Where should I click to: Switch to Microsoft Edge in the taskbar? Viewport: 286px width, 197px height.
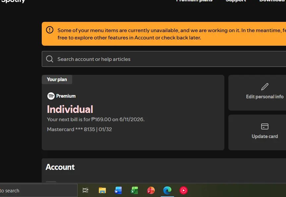tap(167, 190)
